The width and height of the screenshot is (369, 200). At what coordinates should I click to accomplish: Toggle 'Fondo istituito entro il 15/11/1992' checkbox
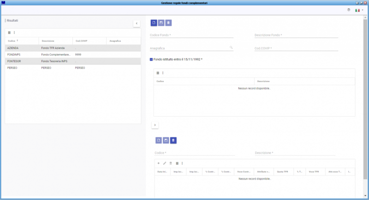[151, 59]
